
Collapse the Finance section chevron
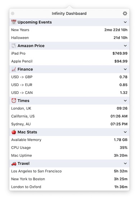125,69
